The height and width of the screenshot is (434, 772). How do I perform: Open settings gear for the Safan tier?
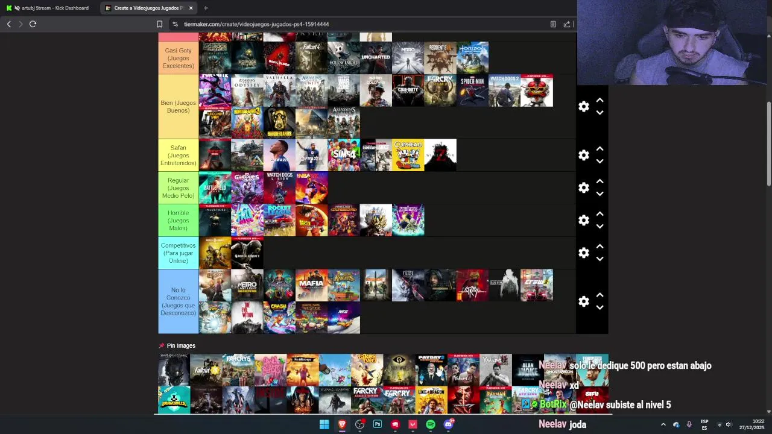coord(584,156)
